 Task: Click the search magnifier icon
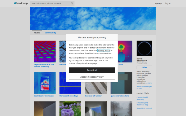(72, 3)
